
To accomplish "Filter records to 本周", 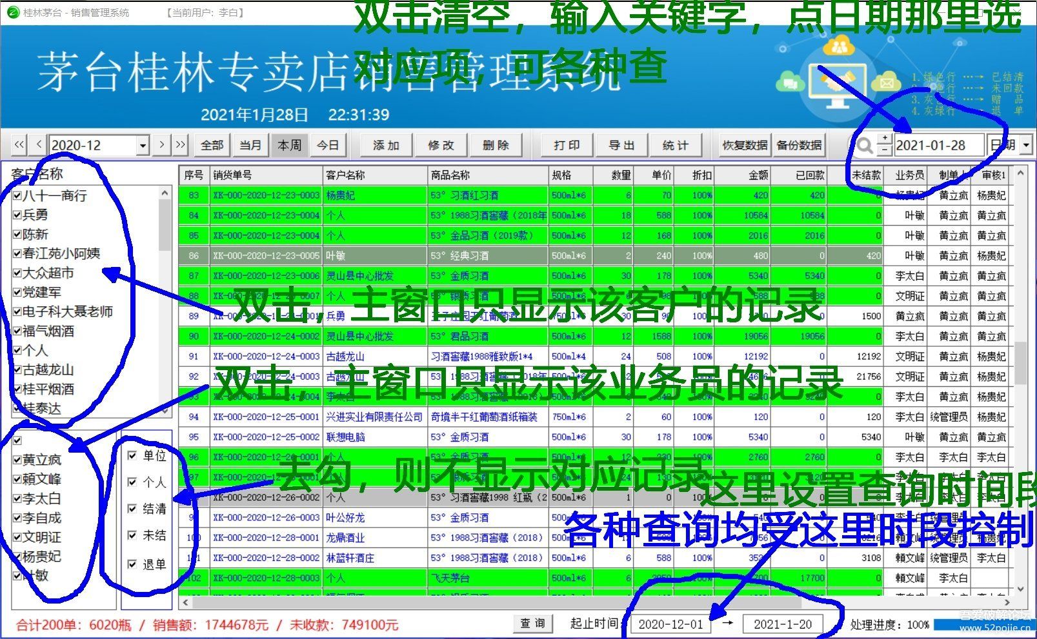I will pyautogui.click(x=289, y=145).
